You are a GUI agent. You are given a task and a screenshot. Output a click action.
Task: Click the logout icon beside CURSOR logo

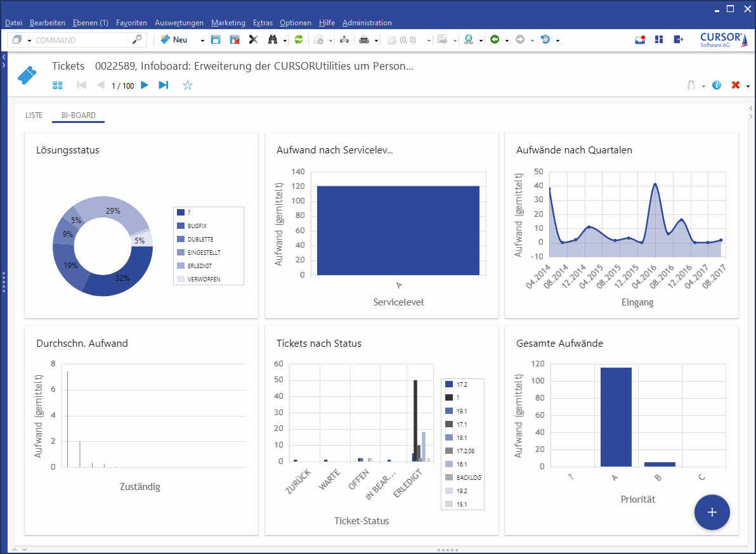point(678,40)
